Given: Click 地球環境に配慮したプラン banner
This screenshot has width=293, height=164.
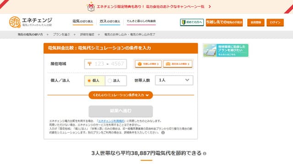Looking at the screenshot, I should click(x=226, y=51).
